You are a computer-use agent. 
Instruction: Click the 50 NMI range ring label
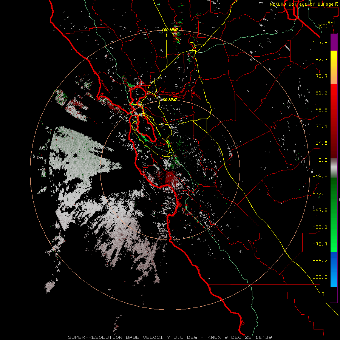(170, 100)
